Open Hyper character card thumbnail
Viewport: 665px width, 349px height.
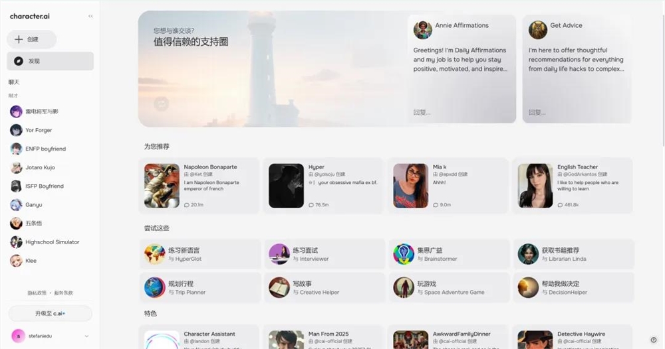[286, 186]
